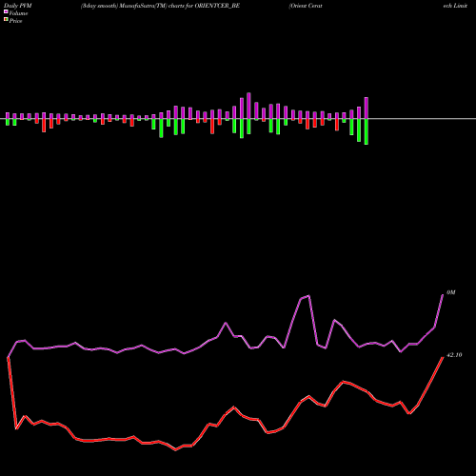476x476 pixels.
Task: Click the tallest magenta volume bar
Action: click(248, 106)
